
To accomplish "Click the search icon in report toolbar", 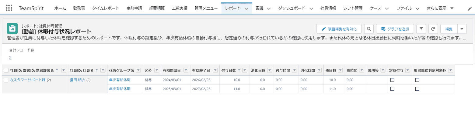I will pos(368,29).
